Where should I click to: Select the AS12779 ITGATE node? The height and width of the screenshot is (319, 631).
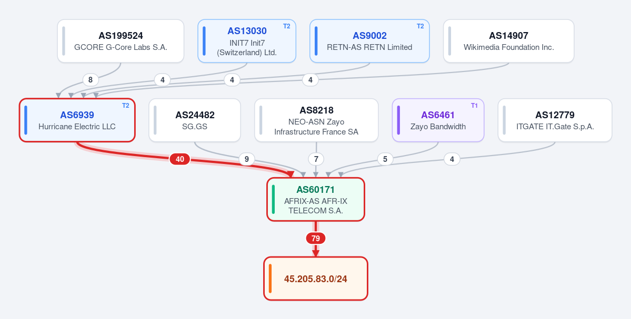click(x=555, y=120)
